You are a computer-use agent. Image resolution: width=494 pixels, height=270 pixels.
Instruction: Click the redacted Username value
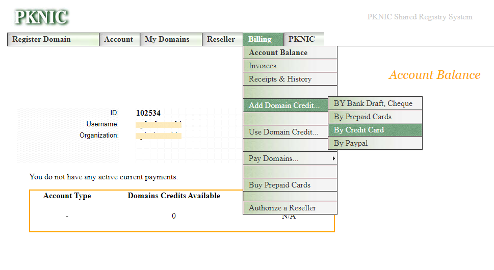pos(159,125)
